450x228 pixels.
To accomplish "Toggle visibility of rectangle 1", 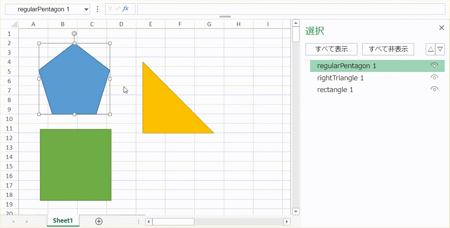I will 434,89.
